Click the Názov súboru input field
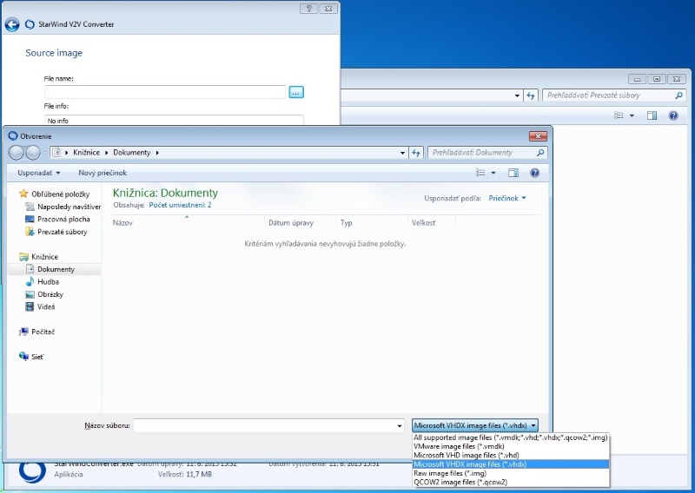695x493 pixels. pyautogui.click(x=265, y=425)
